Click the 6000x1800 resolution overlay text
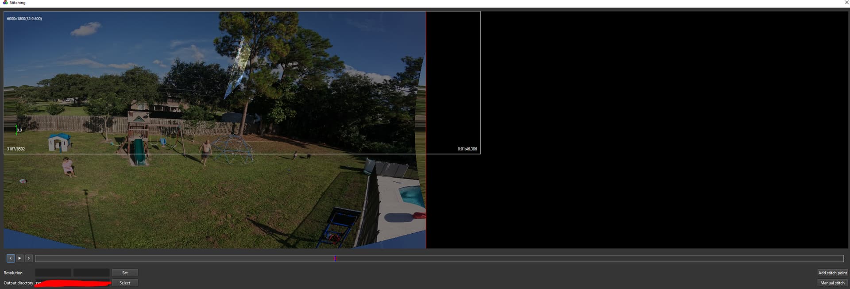850x289 pixels. (24, 19)
